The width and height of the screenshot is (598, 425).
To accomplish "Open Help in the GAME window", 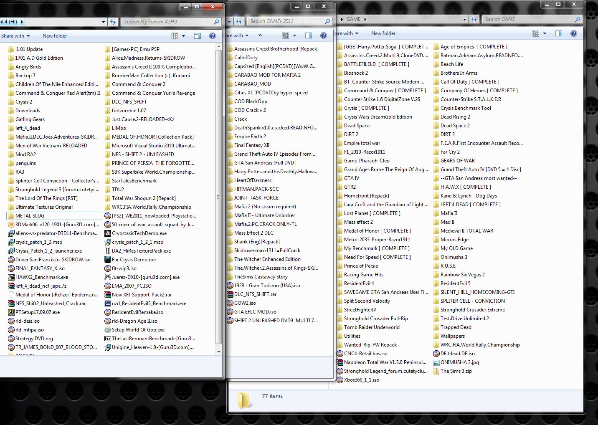I will pyautogui.click(x=574, y=33).
